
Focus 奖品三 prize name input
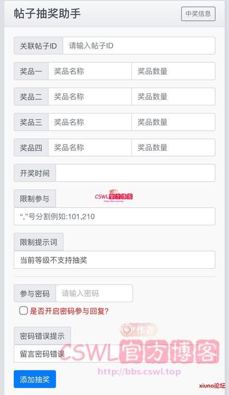90,122
